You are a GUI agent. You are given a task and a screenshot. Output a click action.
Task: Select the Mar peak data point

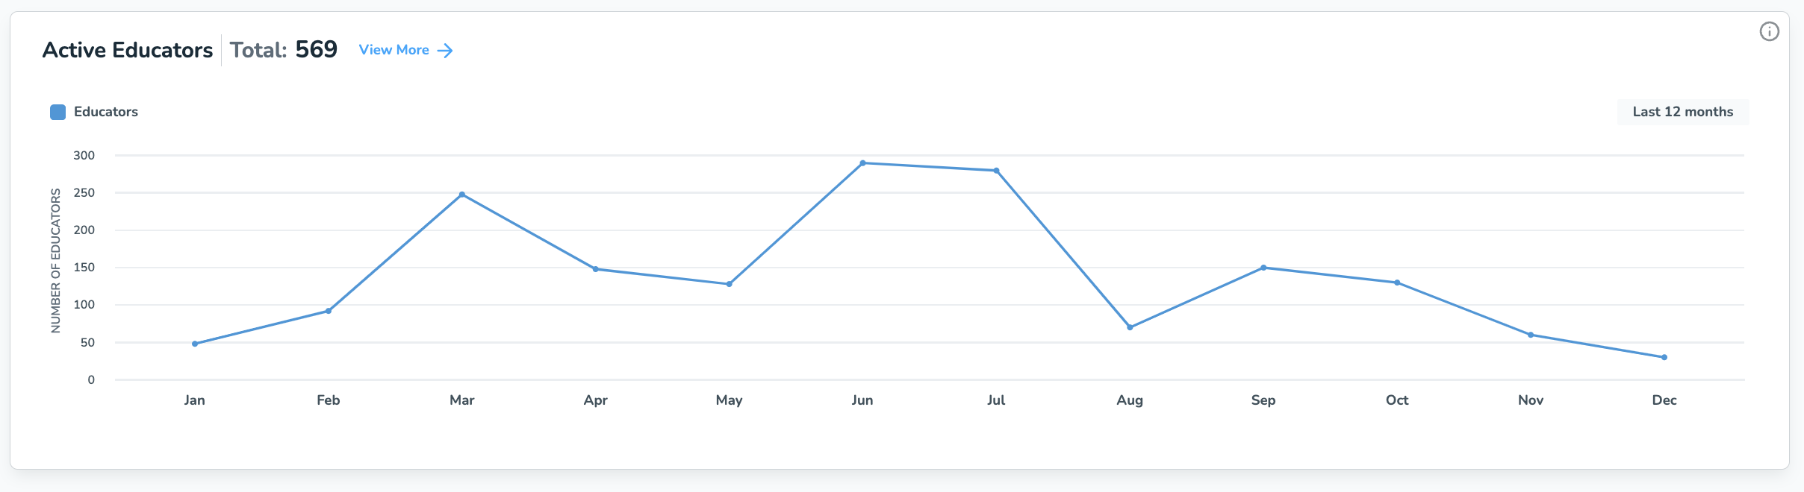(x=462, y=195)
